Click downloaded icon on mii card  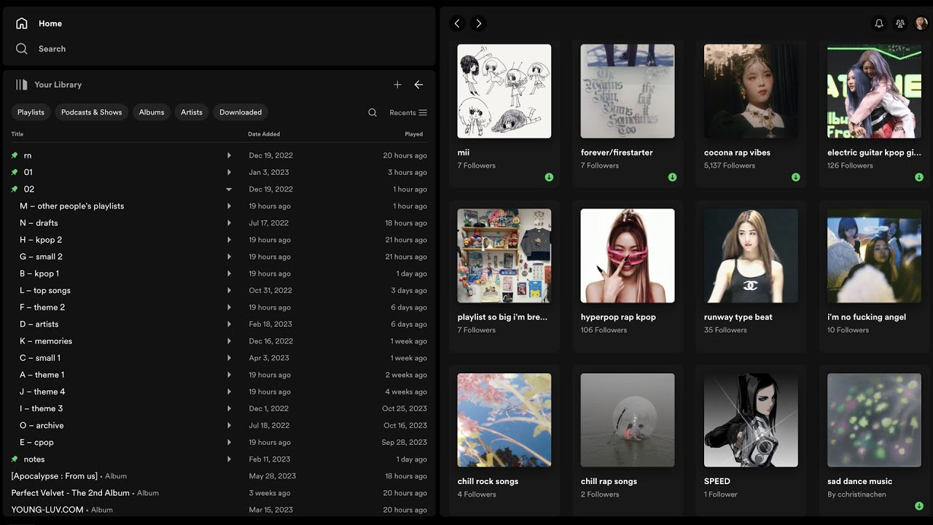[549, 177]
